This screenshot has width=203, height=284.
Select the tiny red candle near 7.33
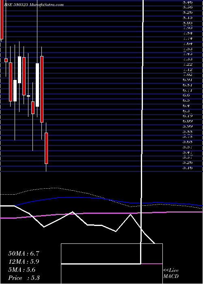point(6,60)
